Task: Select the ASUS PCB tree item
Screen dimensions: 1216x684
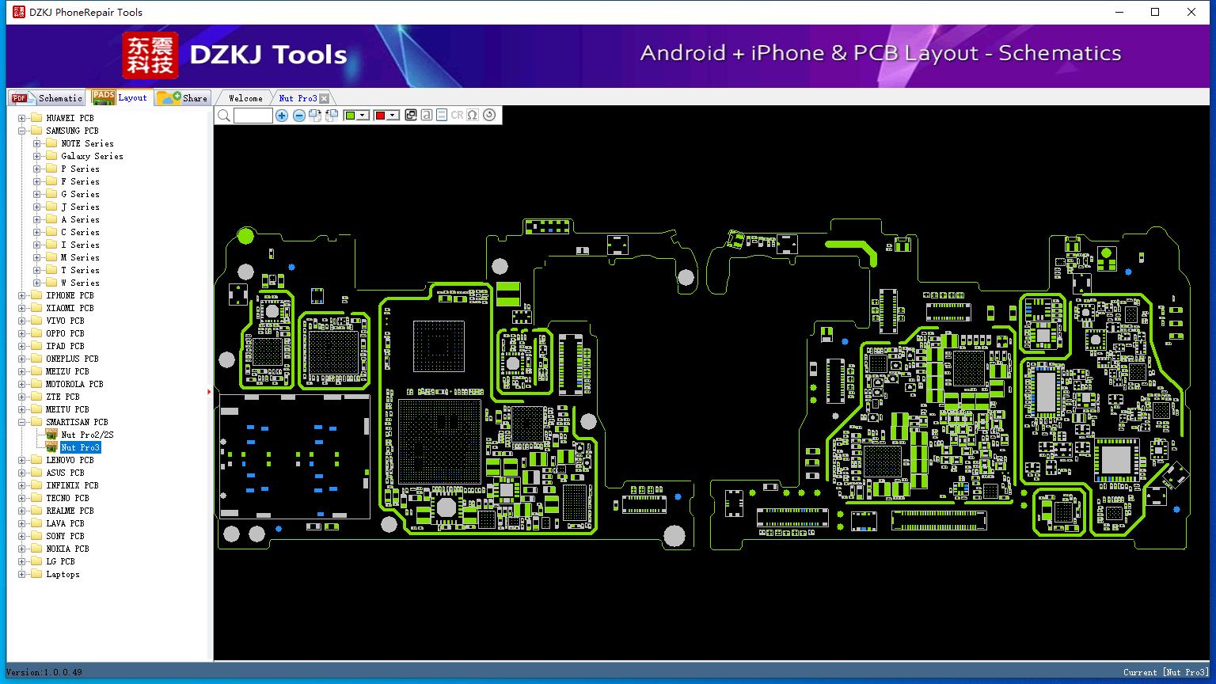Action: (x=65, y=473)
